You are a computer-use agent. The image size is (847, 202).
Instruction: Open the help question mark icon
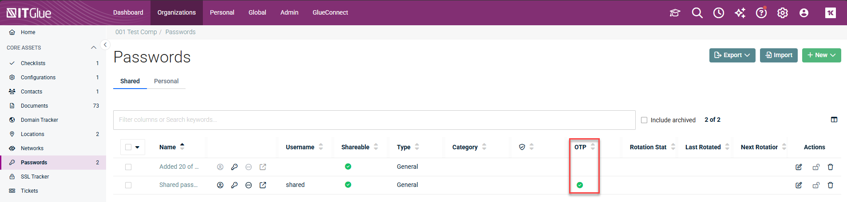(x=761, y=13)
